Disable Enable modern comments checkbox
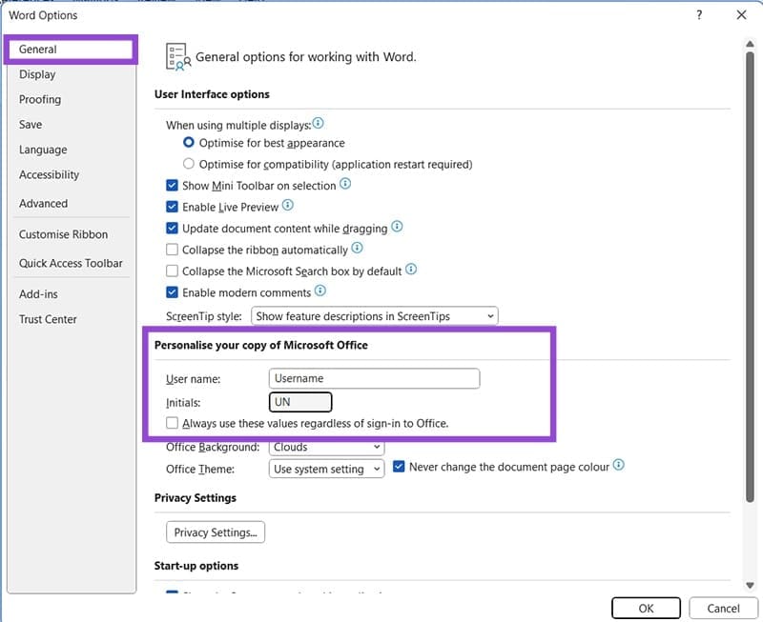763x622 pixels. coord(173,292)
